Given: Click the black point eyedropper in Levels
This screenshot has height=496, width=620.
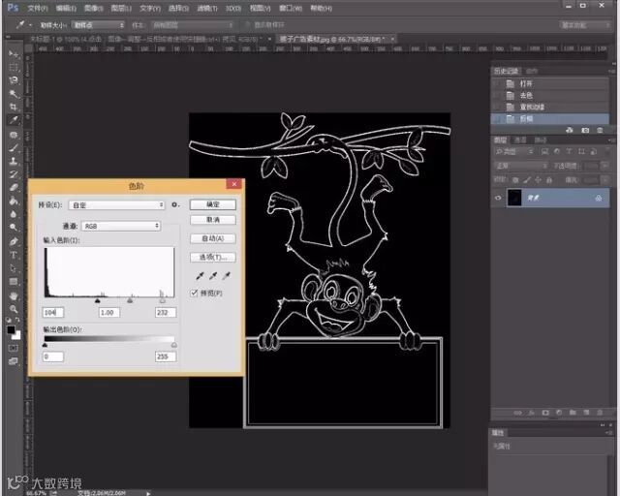Looking at the screenshot, I should [x=199, y=276].
